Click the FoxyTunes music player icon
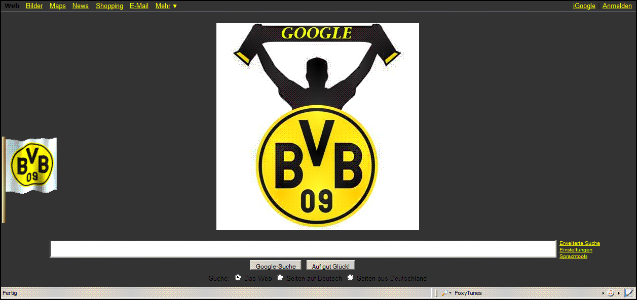 pyautogui.click(x=611, y=293)
